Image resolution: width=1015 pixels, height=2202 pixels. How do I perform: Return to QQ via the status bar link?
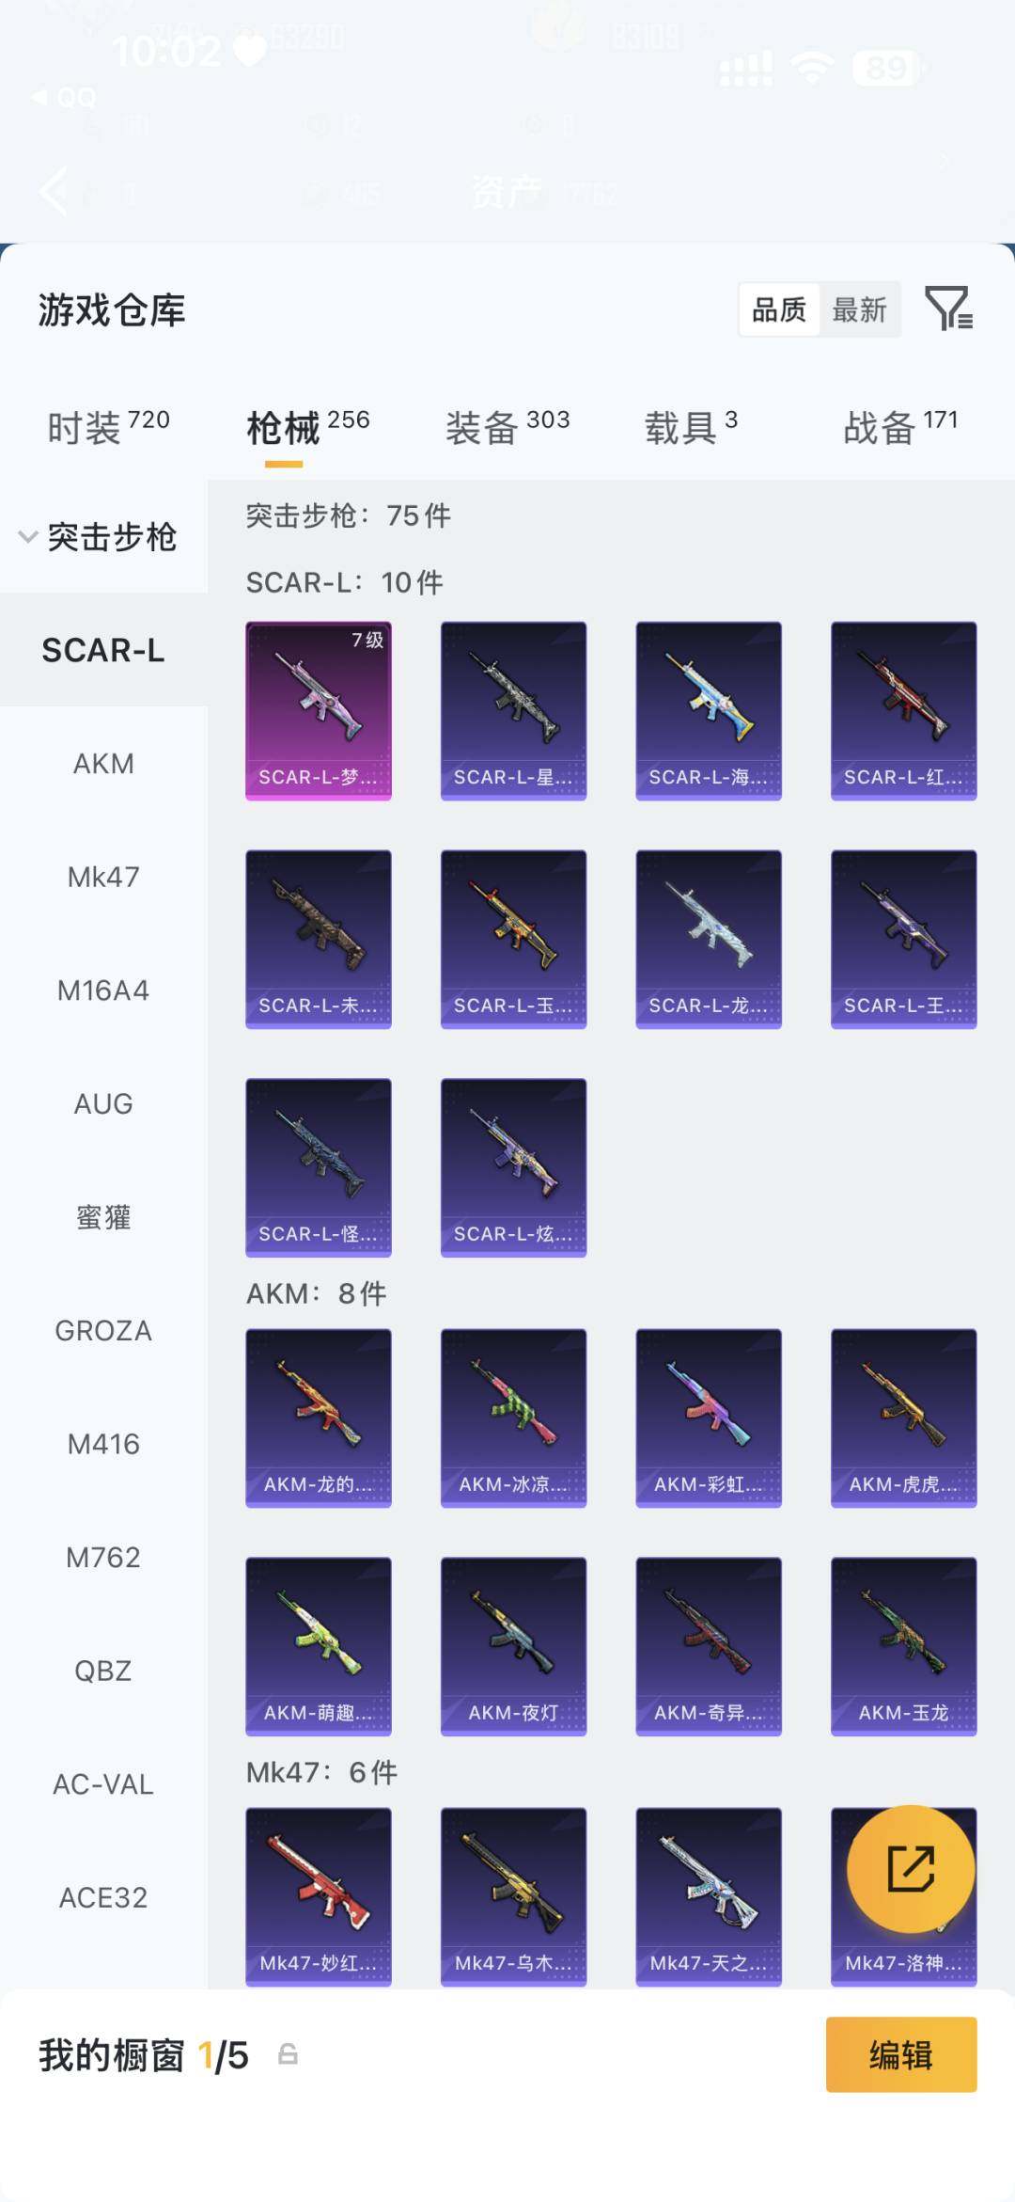pyautogui.click(x=63, y=97)
